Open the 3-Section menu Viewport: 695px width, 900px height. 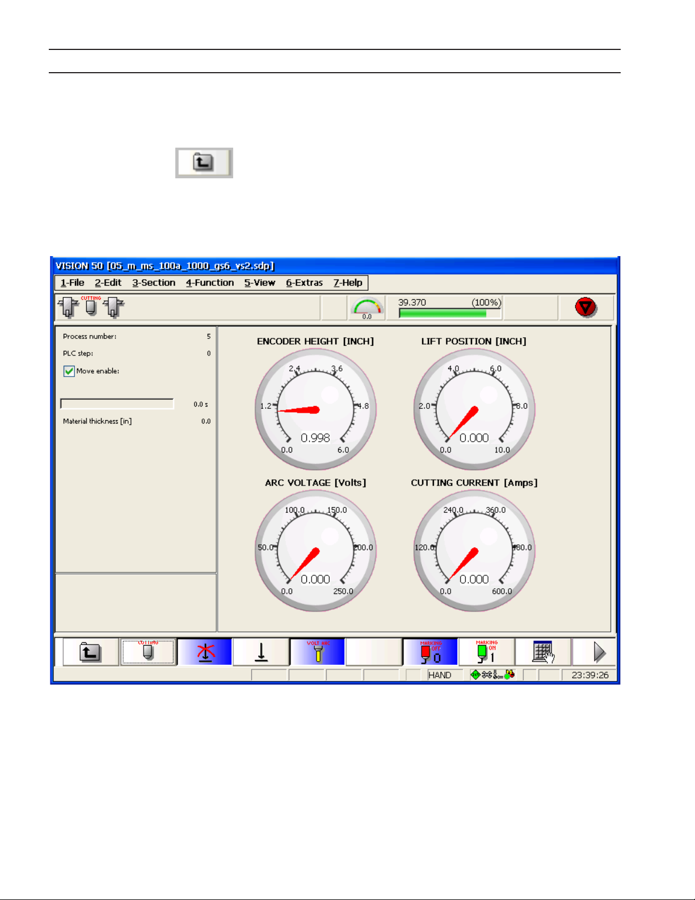tap(154, 283)
